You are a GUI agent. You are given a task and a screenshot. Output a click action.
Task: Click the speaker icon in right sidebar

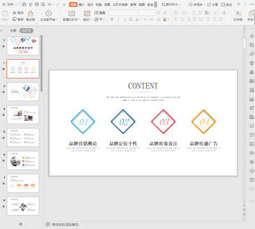252,153
